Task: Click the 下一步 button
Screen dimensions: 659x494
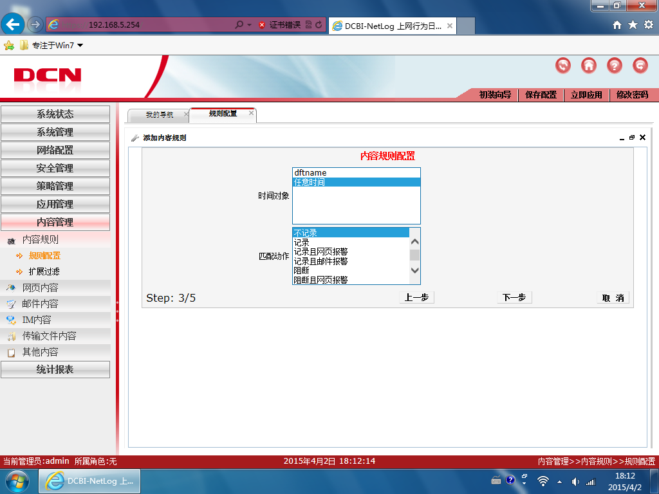Action: click(514, 297)
